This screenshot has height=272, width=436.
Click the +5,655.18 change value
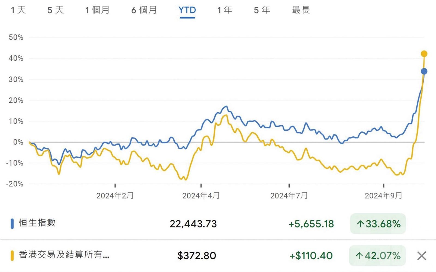pyautogui.click(x=311, y=224)
